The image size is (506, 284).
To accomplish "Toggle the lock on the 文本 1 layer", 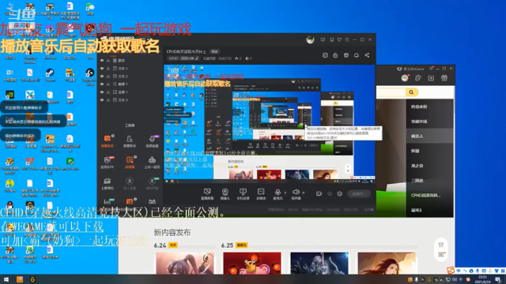I will tap(108, 69).
